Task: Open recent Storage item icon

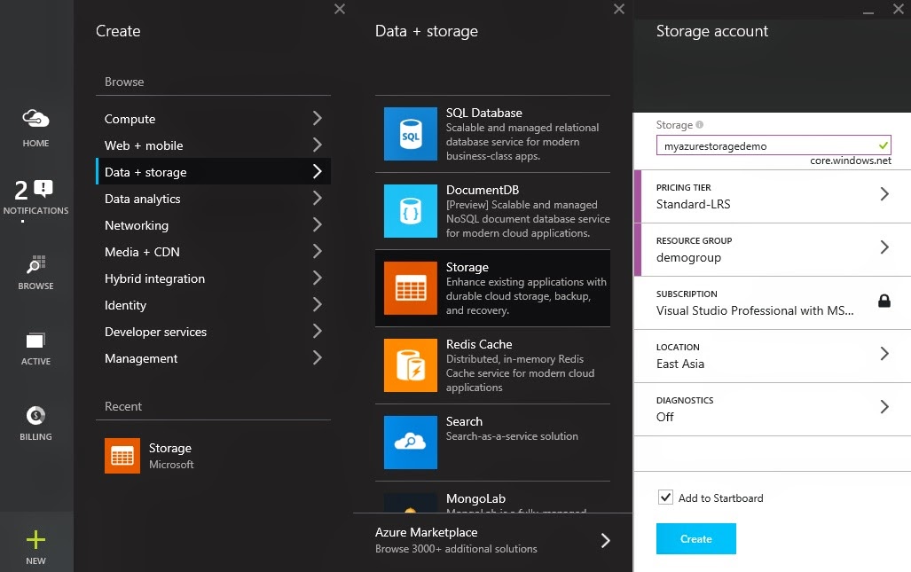Action: pyautogui.click(x=122, y=456)
